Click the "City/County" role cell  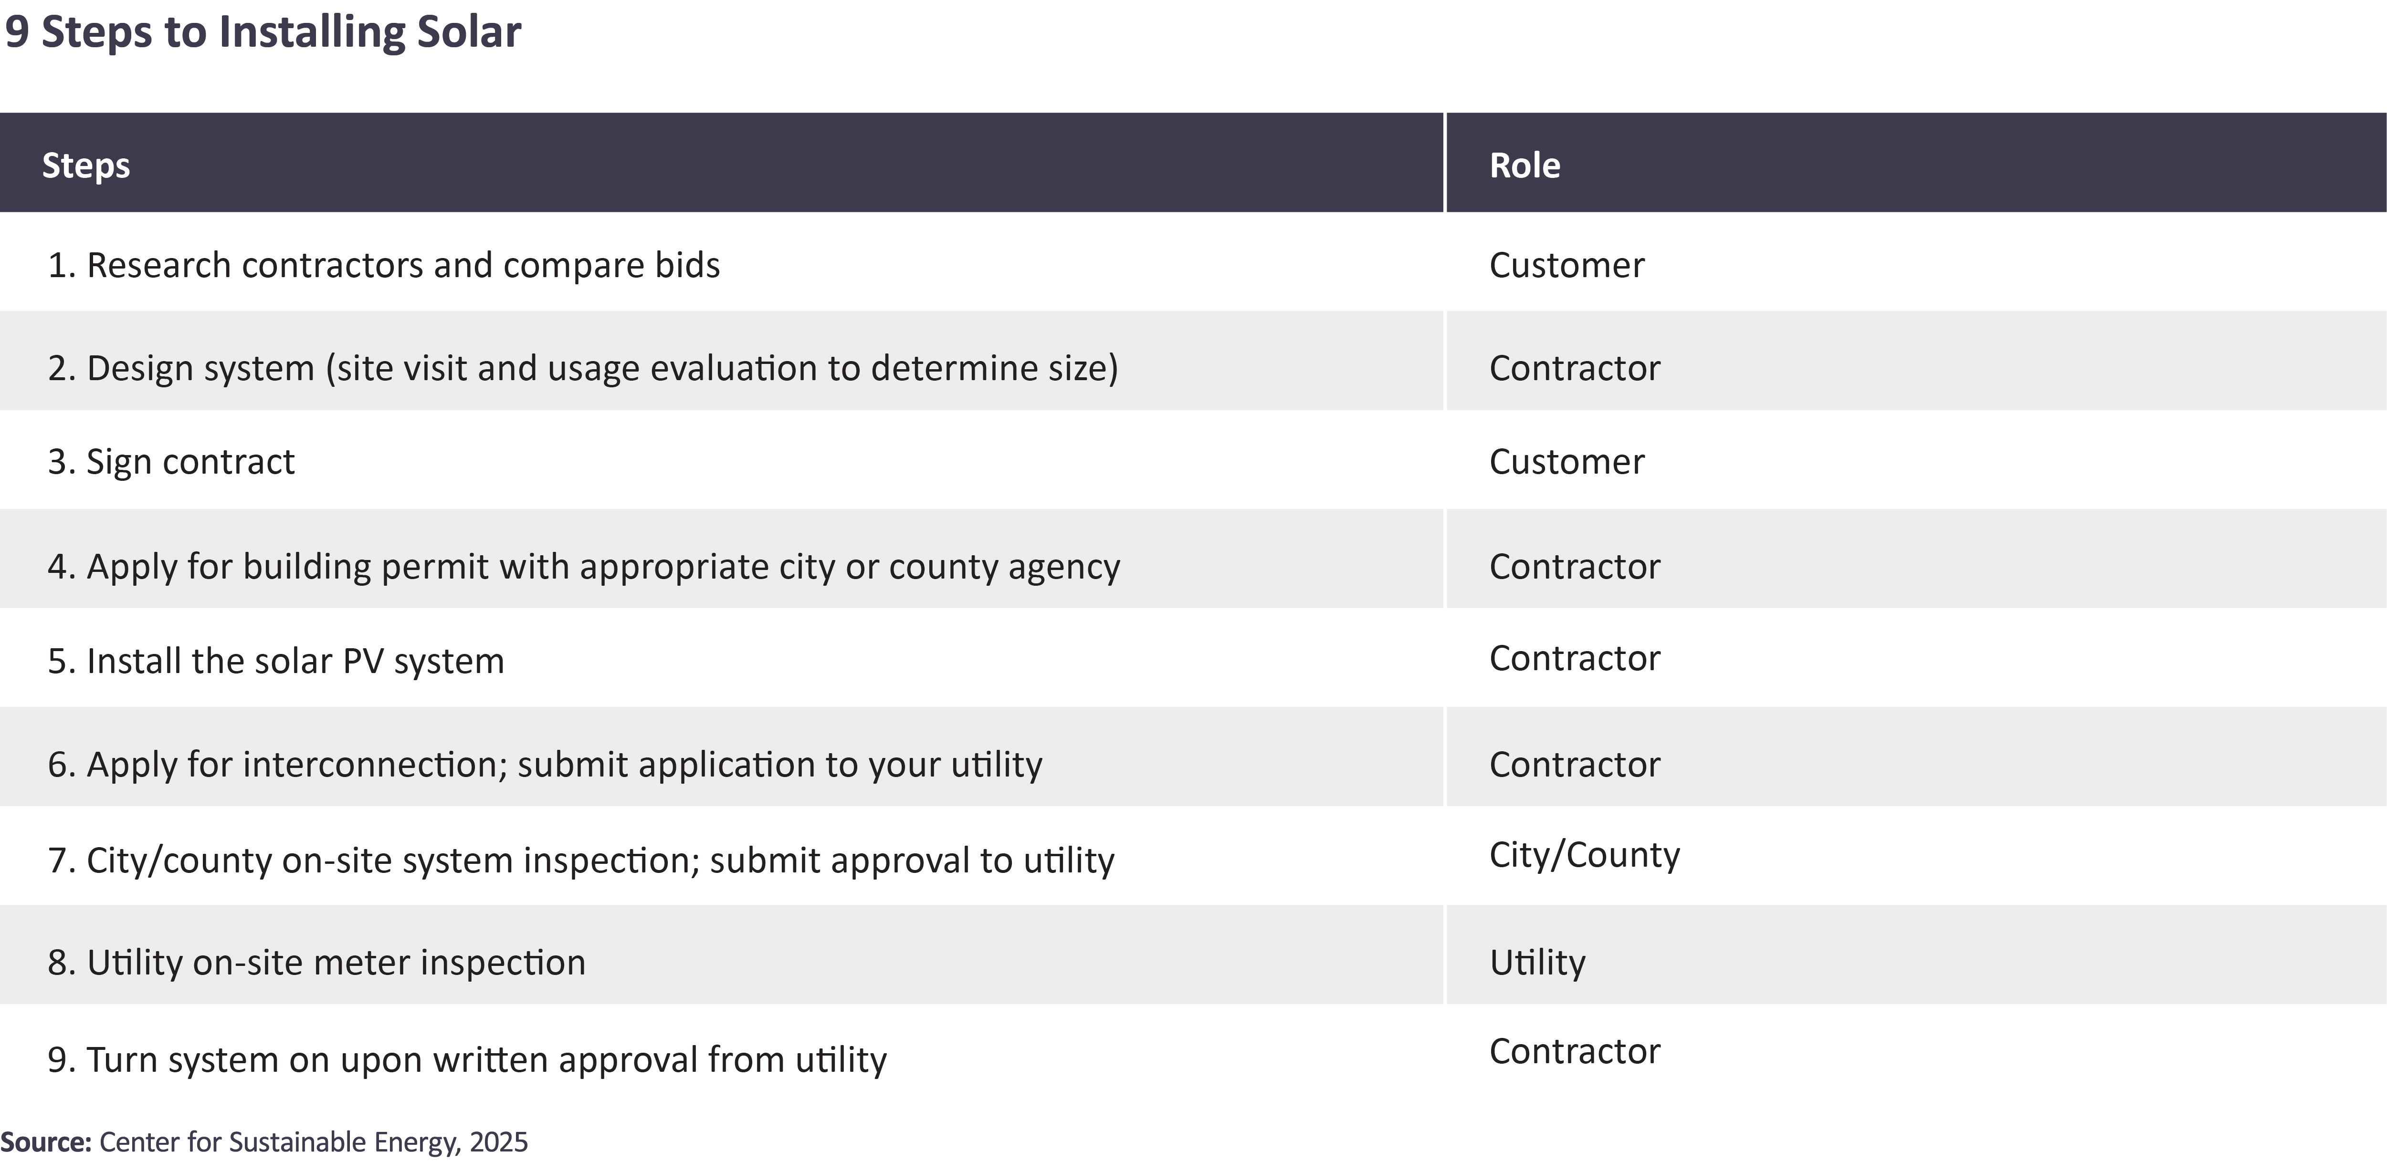[x=1584, y=855]
